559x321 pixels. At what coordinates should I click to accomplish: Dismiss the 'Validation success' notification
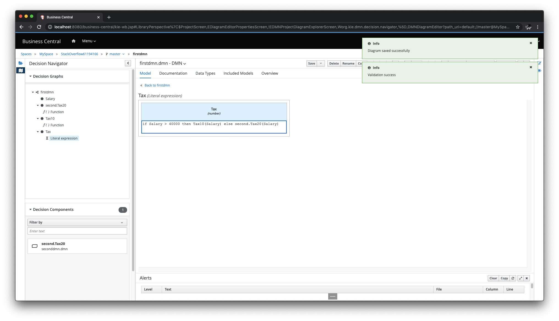pos(531,67)
